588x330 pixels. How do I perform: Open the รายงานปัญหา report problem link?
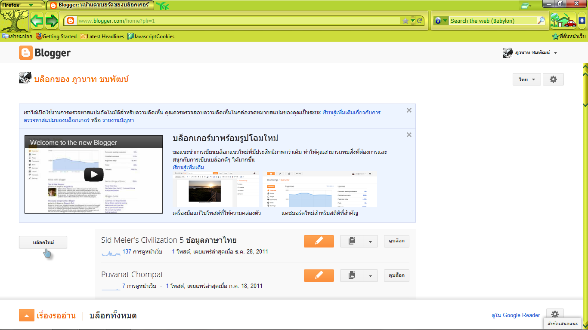[118, 120]
